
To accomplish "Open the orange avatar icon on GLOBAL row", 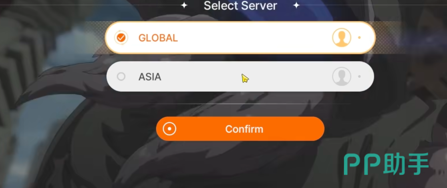I will 342,38.
